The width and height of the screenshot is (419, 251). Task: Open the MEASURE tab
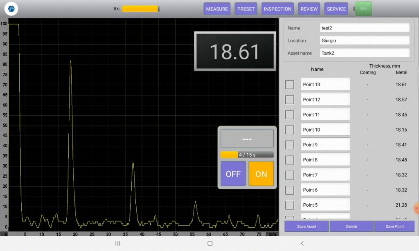tap(217, 9)
